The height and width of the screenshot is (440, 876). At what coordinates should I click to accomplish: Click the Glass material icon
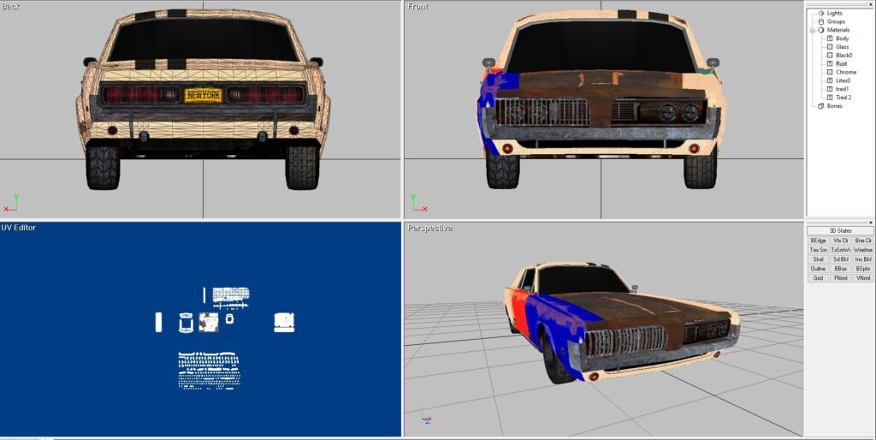(x=830, y=46)
